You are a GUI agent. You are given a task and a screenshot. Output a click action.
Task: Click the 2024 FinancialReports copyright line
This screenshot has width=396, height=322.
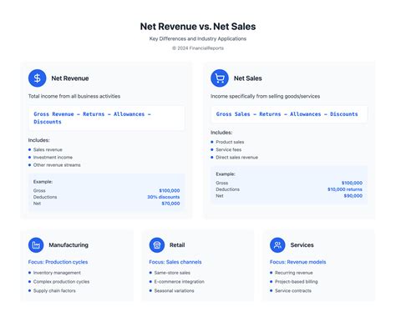[198, 48]
